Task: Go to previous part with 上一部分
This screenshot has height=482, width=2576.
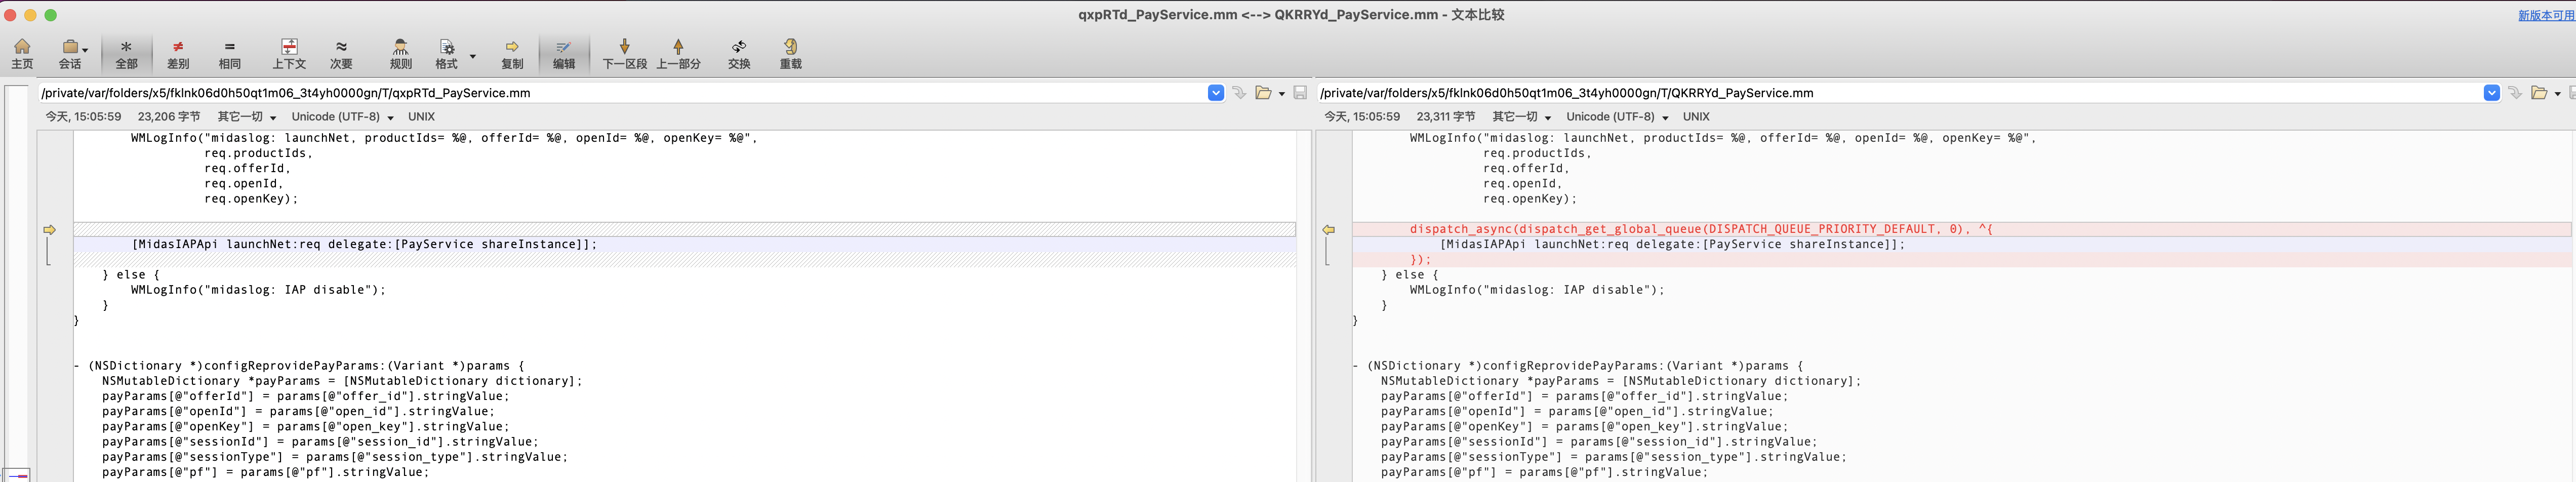Action: point(678,54)
